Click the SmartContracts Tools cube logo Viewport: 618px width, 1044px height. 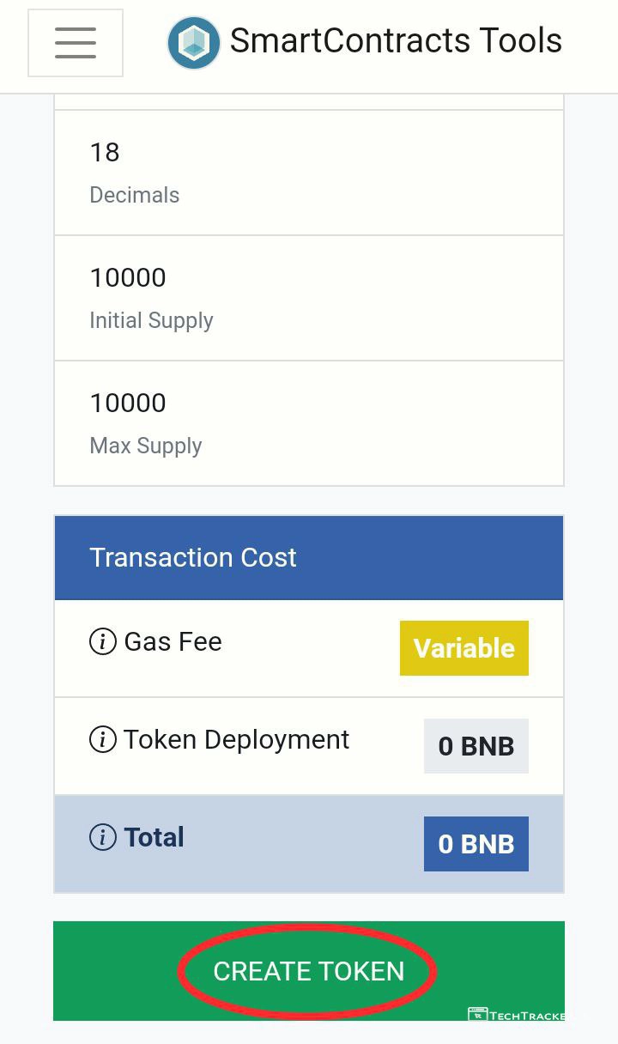click(194, 42)
